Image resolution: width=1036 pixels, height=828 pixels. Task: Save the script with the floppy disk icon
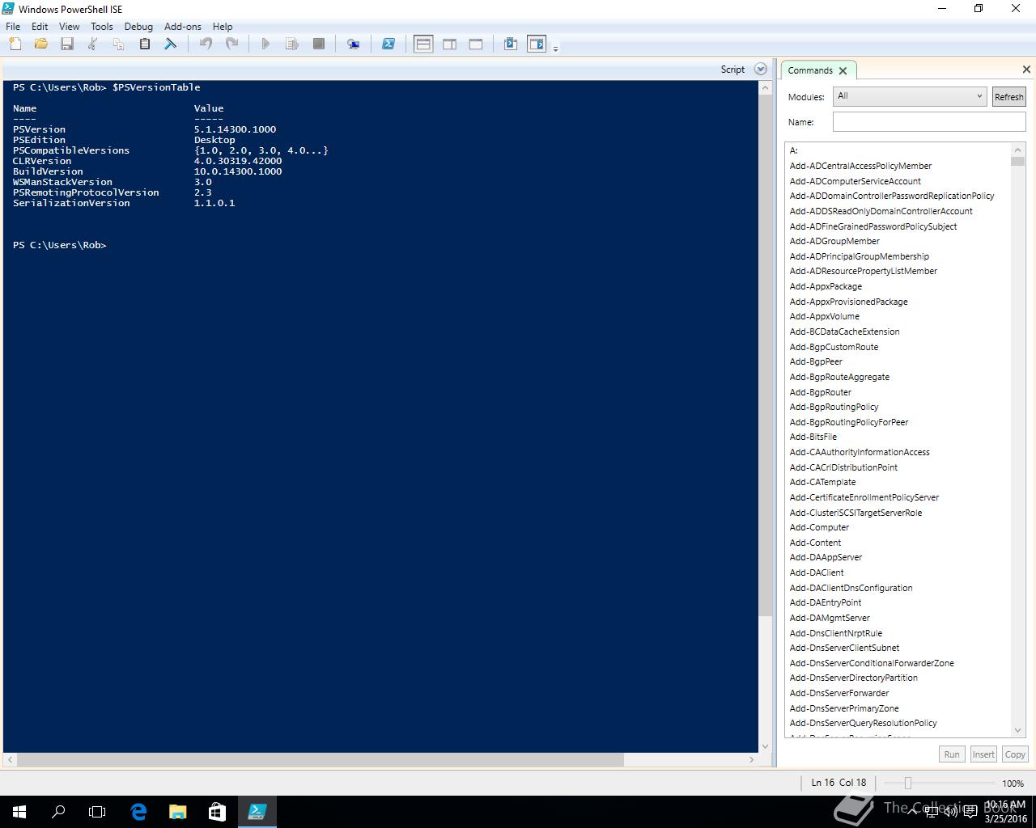(x=67, y=44)
